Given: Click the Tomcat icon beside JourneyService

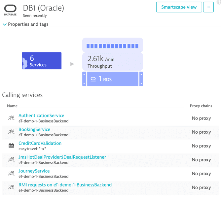Looking at the screenshot, I should click(11, 173).
